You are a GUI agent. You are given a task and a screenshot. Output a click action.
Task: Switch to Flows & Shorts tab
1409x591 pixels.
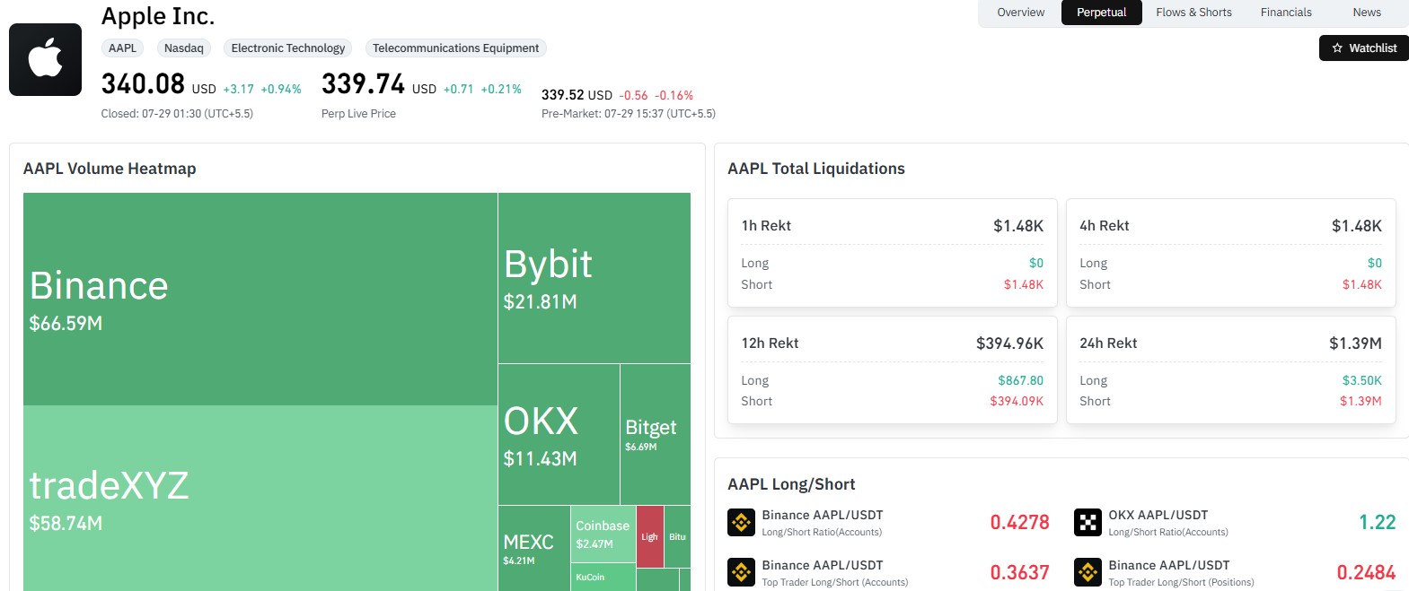(x=1193, y=13)
